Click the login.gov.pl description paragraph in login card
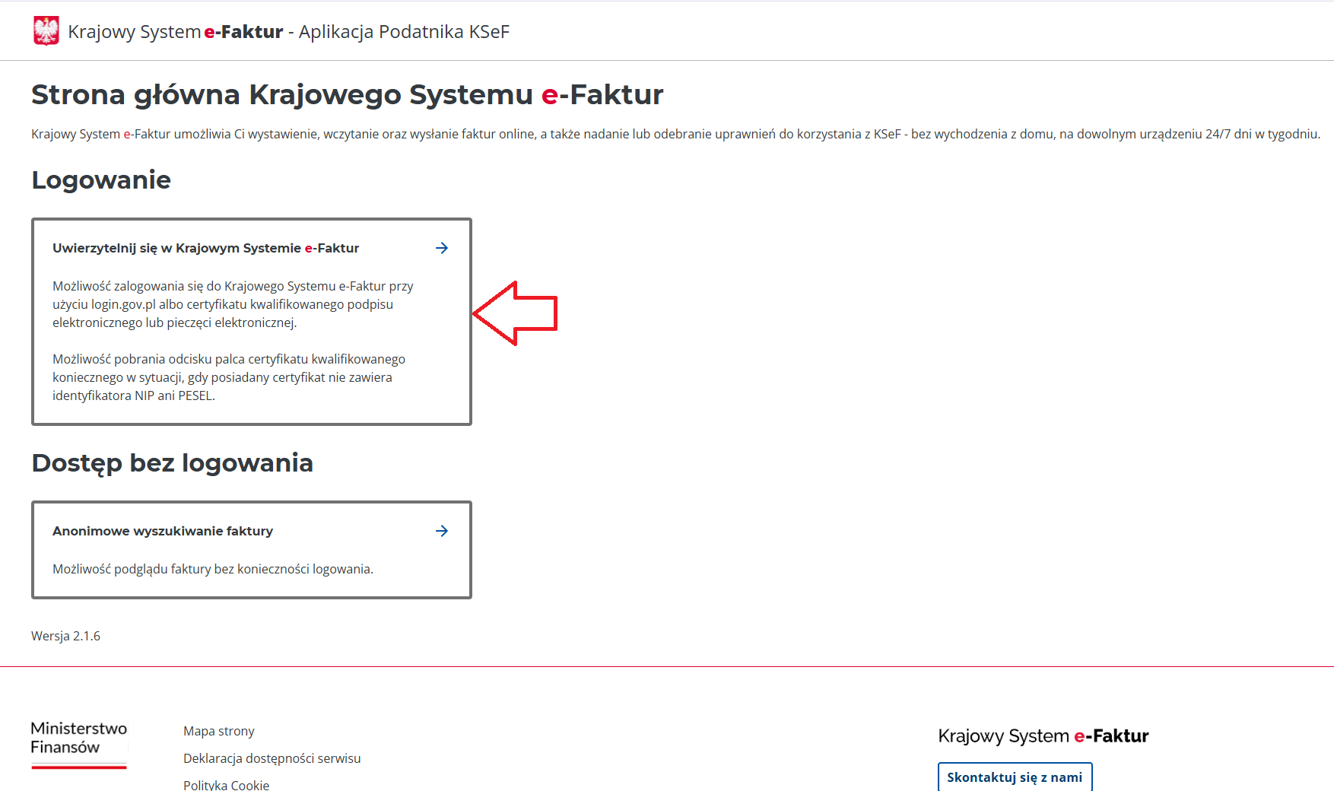The width and height of the screenshot is (1334, 791). coord(233,304)
